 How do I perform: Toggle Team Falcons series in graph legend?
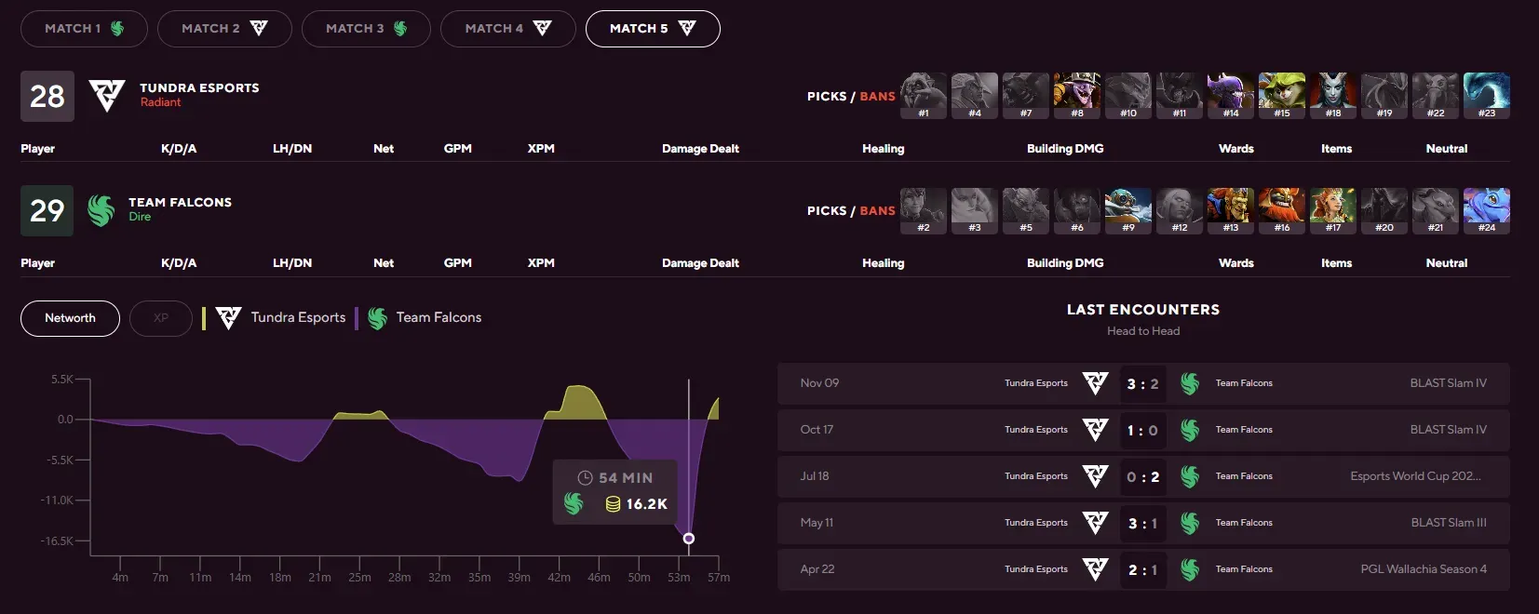point(425,318)
